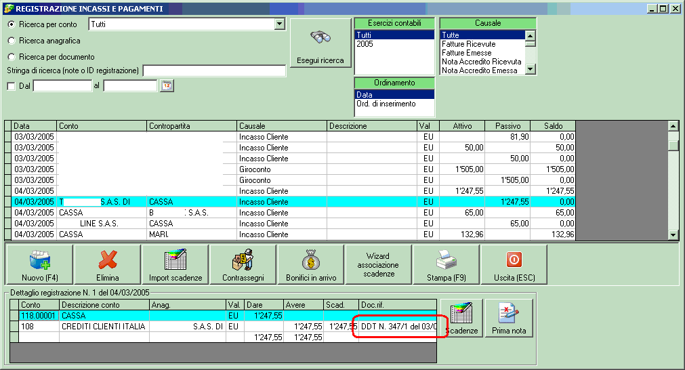Delete selected entry with Elimina

click(108, 265)
